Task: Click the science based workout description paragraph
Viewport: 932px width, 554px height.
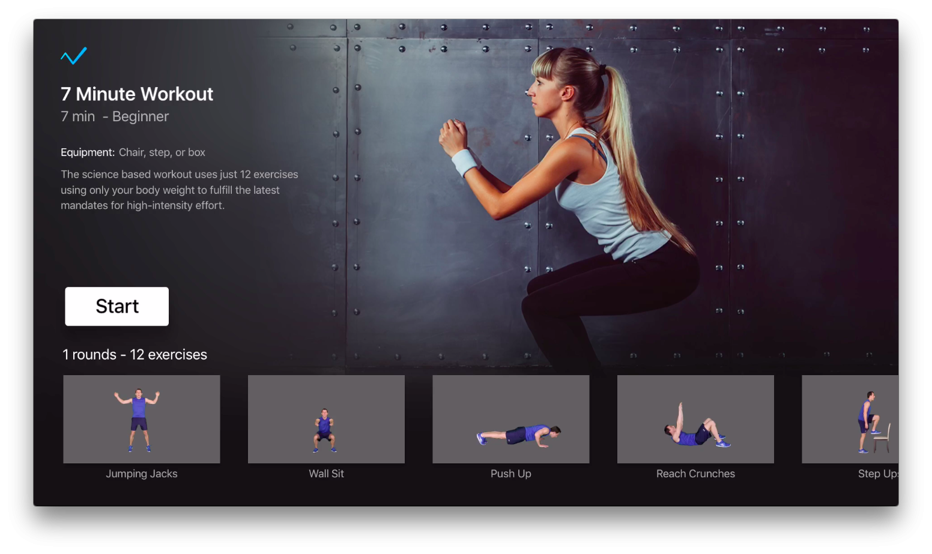Action: [179, 190]
